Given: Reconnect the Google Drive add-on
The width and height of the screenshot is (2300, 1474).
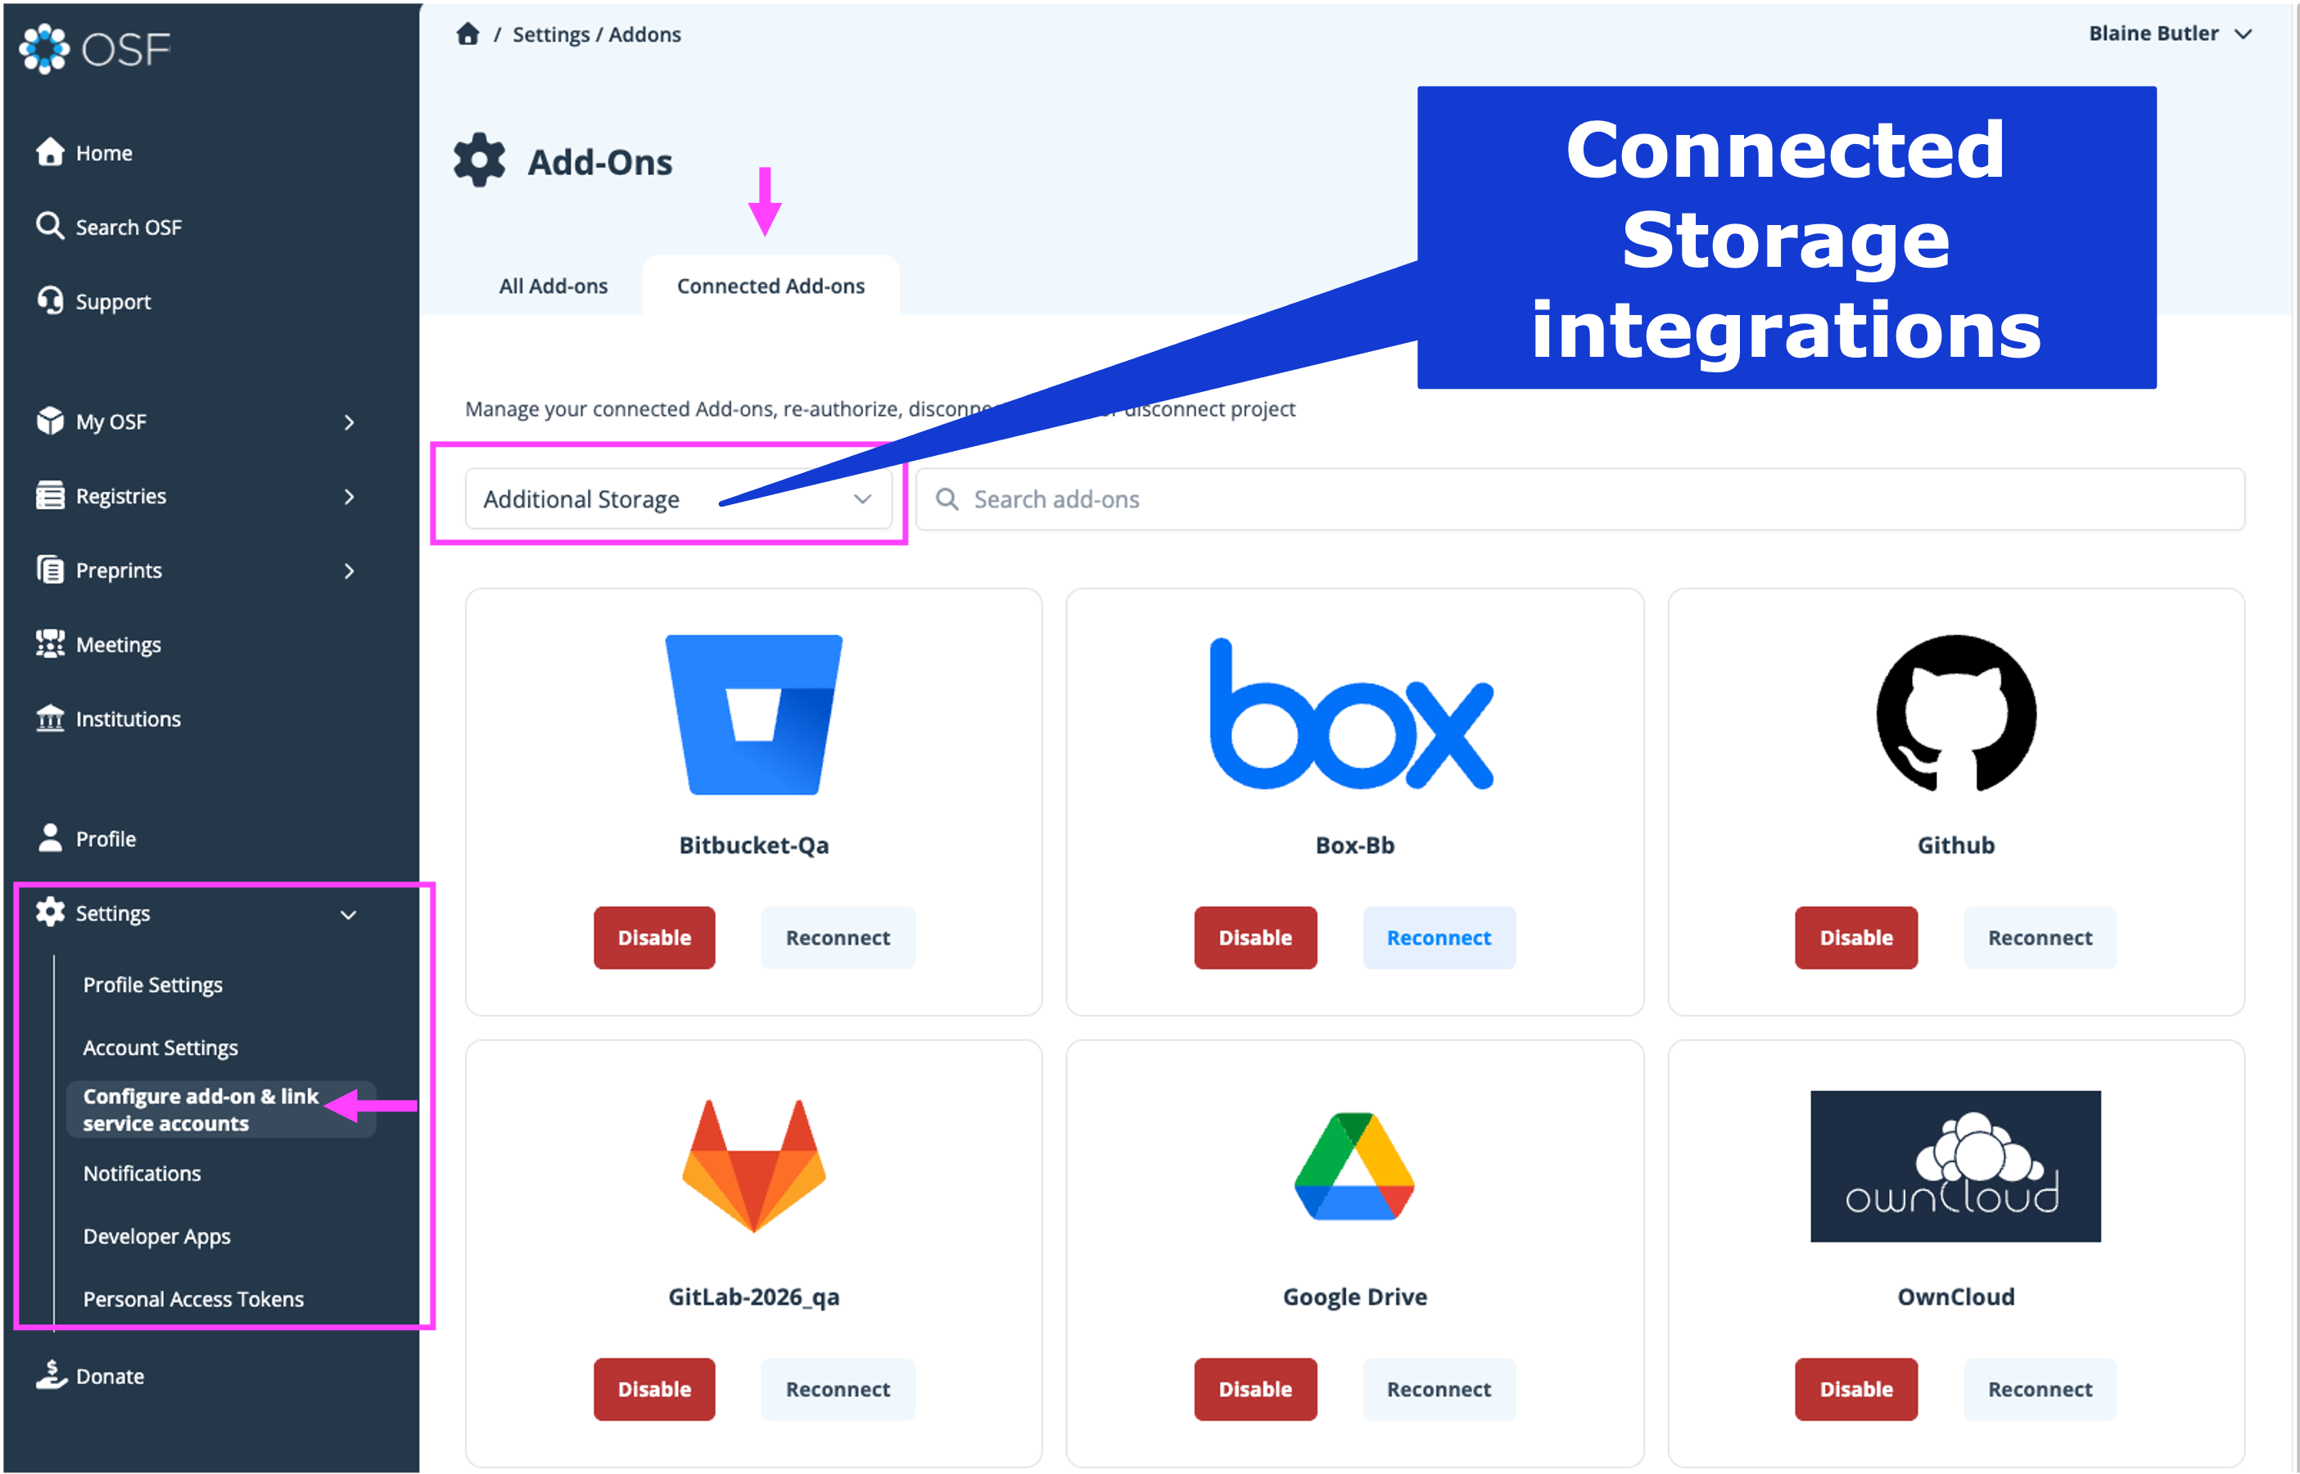Looking at the screenshot, I should click(x=1439, y=1389).
